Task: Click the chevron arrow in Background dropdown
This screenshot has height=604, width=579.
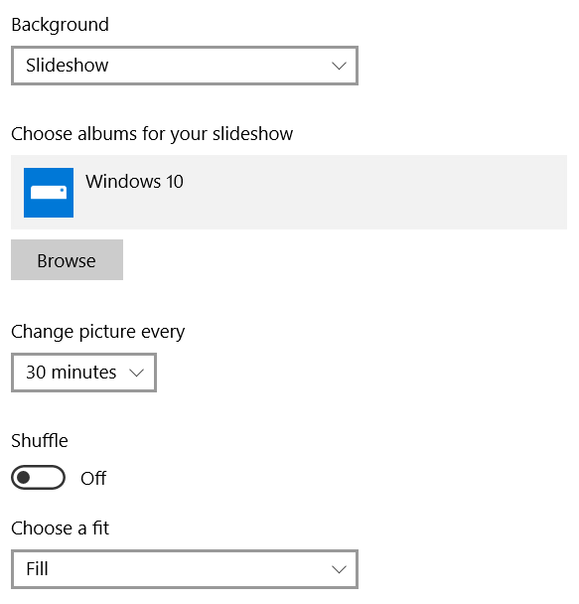Action: tap(339, 66)
